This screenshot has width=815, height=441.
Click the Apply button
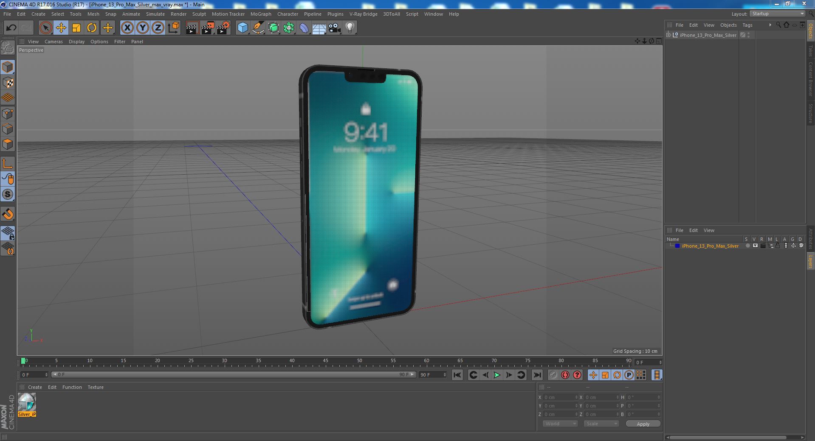(x=643, y=424)
